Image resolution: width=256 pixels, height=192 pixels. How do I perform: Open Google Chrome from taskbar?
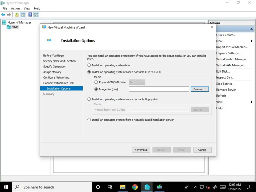135,187
